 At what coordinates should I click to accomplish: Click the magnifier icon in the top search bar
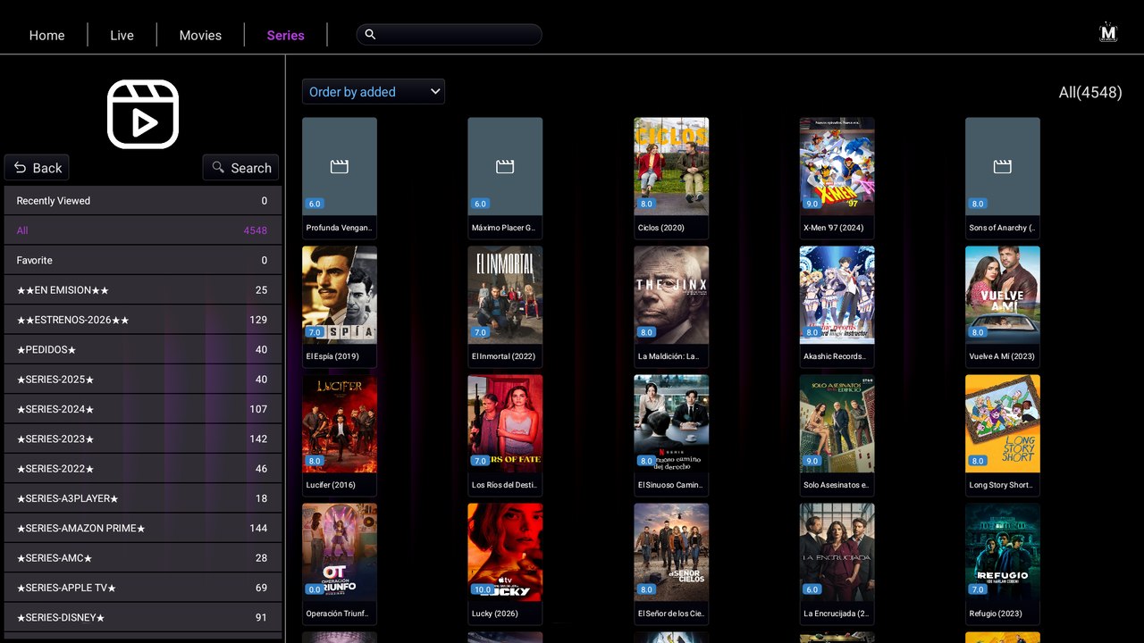(370, 34)
